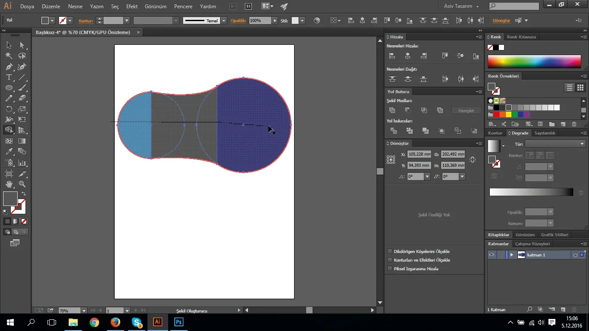The width and height of the screenshot is (589, 331).
Task: Click constrain width and height proportions link
Action: pyautogui.click(x=473, y=159)
